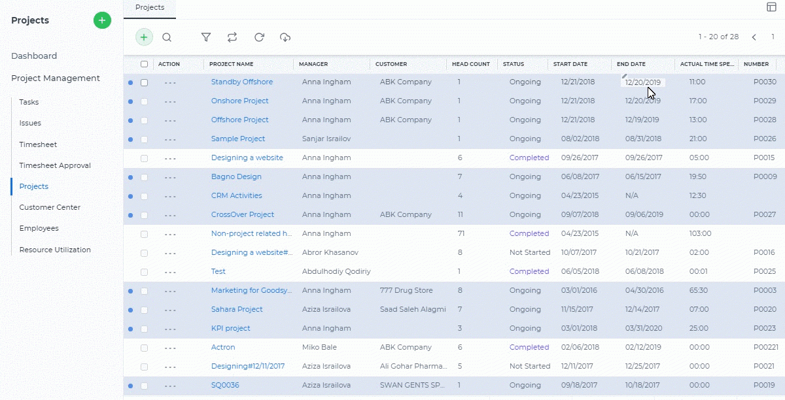The image size is (785, 400).
Task: Click the Status column header
Action: [x=514, y=64]
